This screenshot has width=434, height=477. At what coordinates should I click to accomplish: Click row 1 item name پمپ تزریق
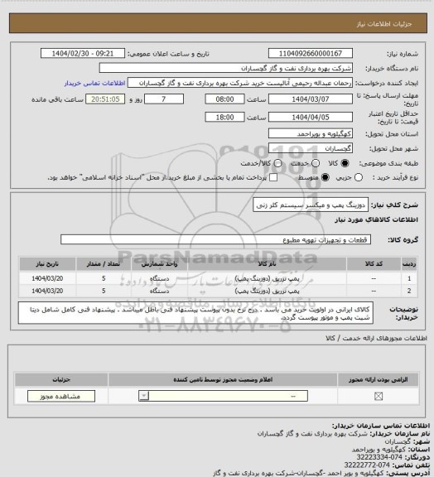click(267, 278)
